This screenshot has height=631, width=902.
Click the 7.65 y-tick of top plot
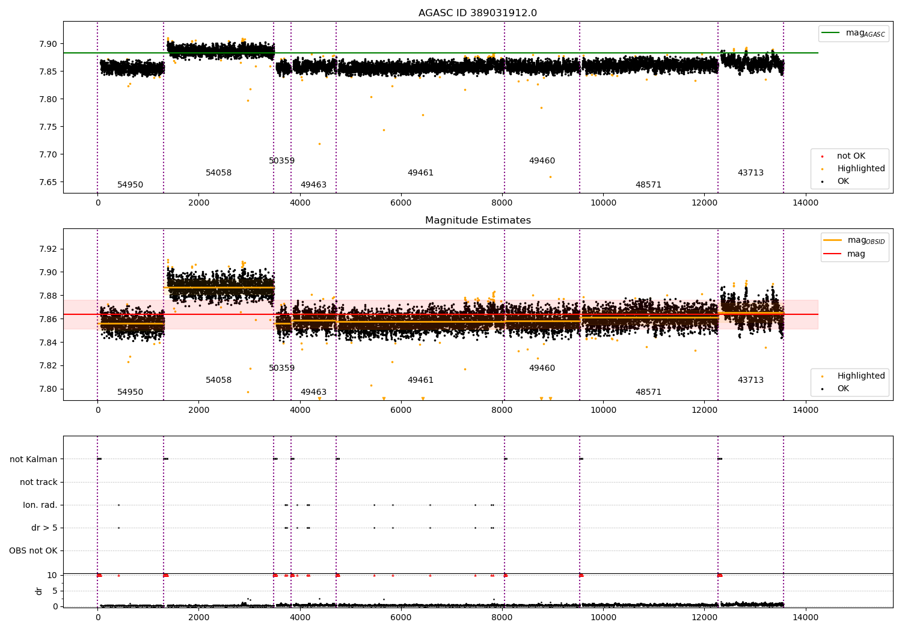pos(49,182)
